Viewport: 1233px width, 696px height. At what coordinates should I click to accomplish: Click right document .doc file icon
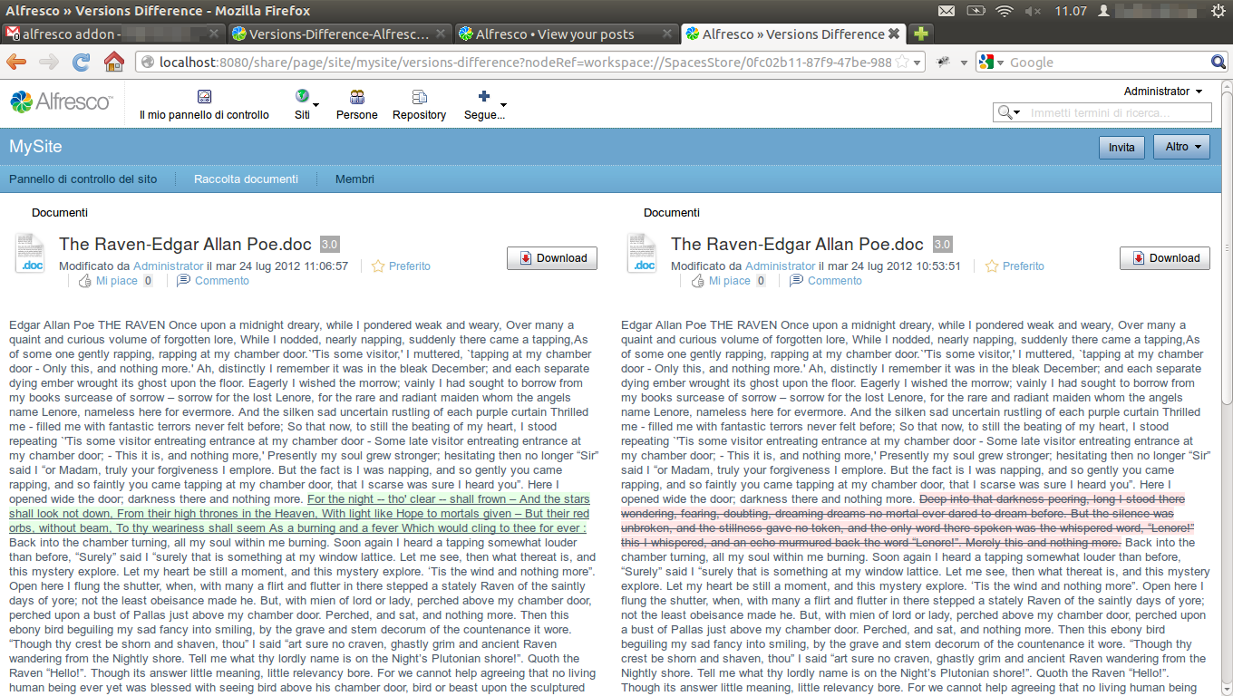pos(642,254)
